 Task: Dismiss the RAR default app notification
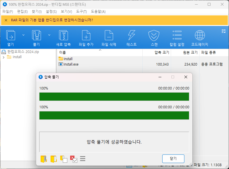(x=6, y=20)
